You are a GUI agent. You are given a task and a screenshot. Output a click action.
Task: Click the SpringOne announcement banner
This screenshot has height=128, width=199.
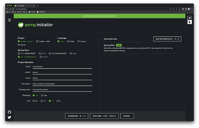pos(99,16)
